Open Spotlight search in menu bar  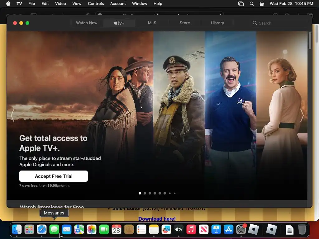[x=252, y=4]
